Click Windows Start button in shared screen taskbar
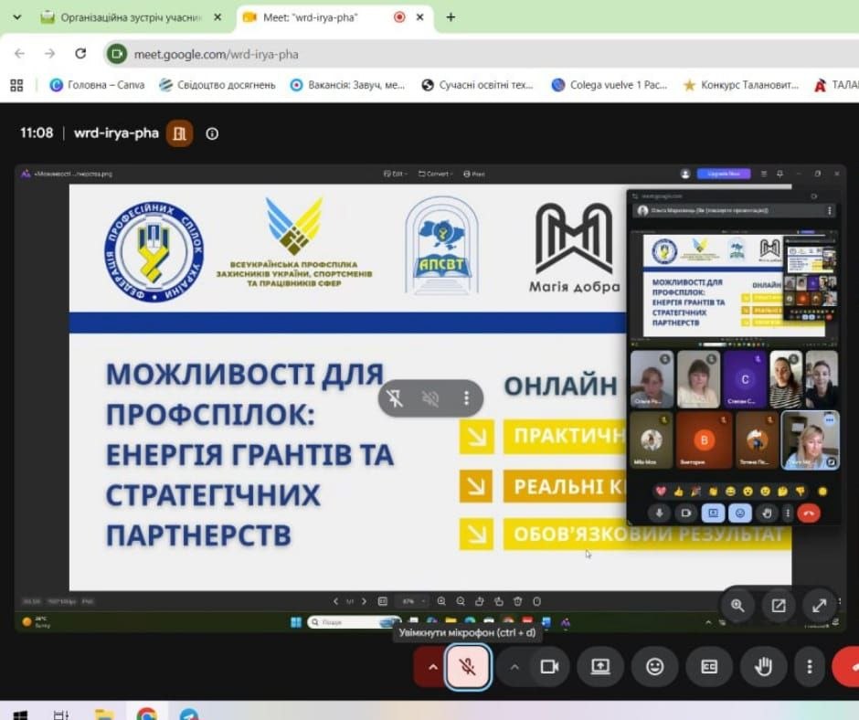This screenshot has height=720, width=859. click(x=296, y=622)
